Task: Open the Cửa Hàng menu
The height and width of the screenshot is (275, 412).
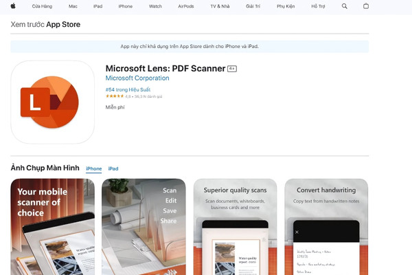Action: pyautogui.click(x=42, y=6)
